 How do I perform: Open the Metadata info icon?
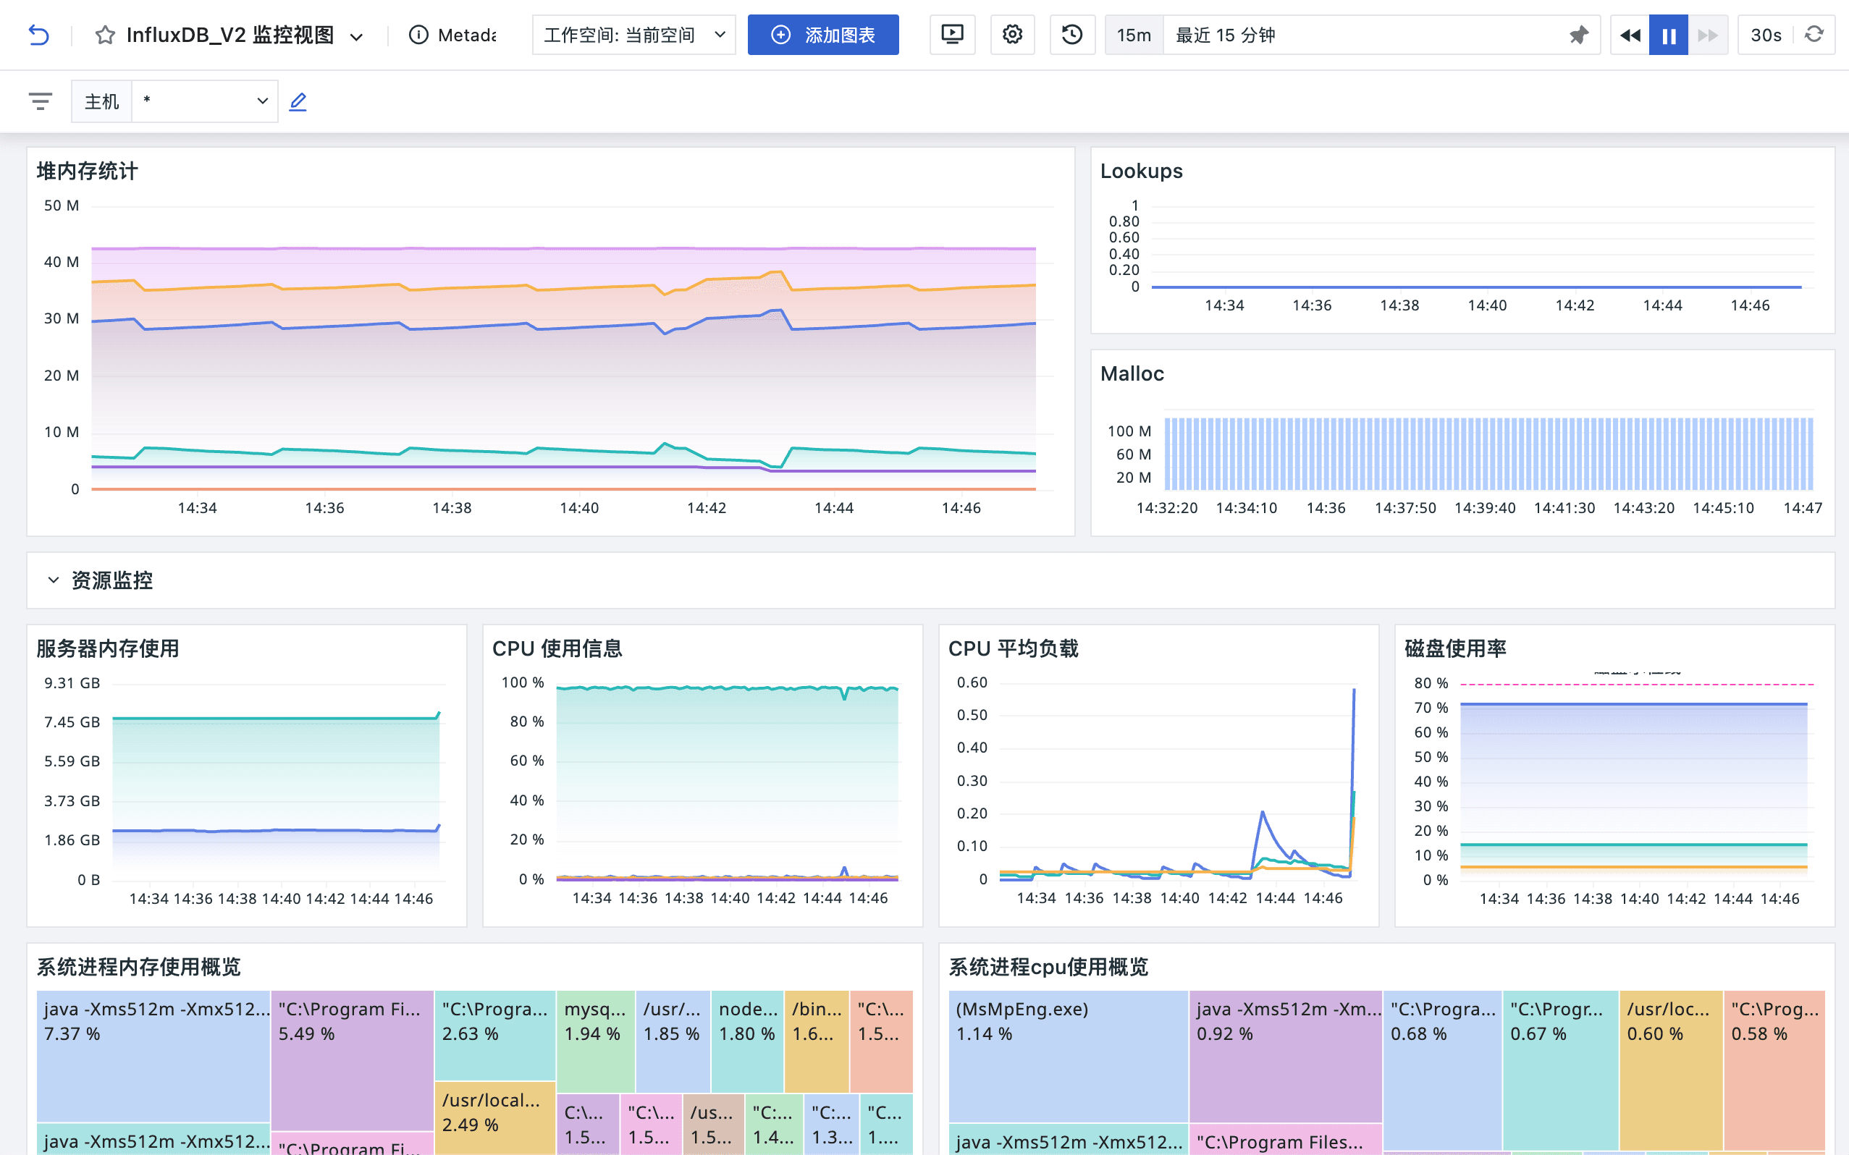point(417,35)
